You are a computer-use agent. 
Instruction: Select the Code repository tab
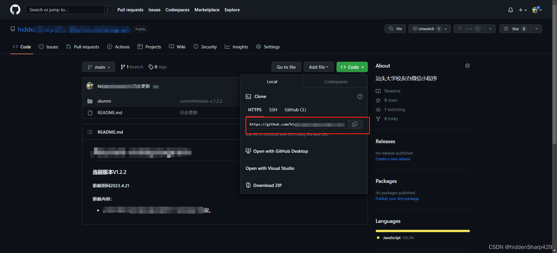point(22,47)
